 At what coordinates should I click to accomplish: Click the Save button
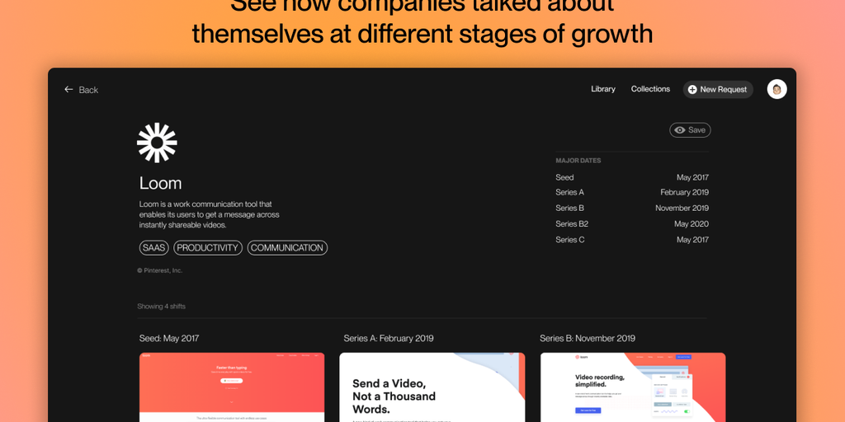tap(691, 130)
